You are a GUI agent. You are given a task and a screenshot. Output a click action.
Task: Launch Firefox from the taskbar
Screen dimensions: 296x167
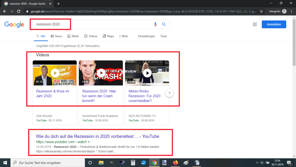pos(175,163)
